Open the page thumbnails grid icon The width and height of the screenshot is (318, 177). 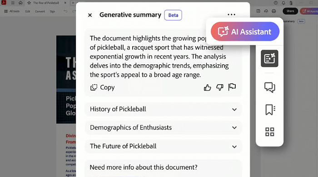[x=270, y=132]
